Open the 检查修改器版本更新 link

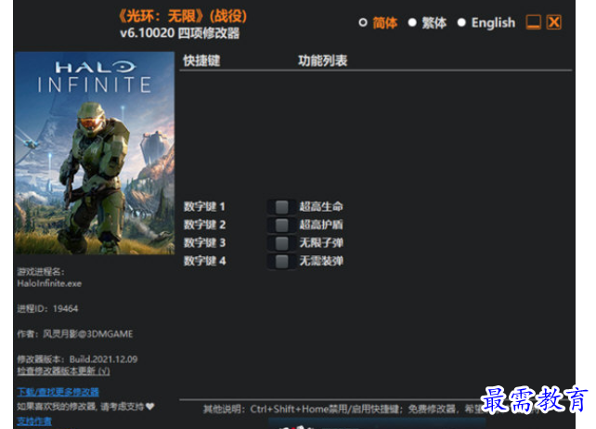[x=63, y=370]
